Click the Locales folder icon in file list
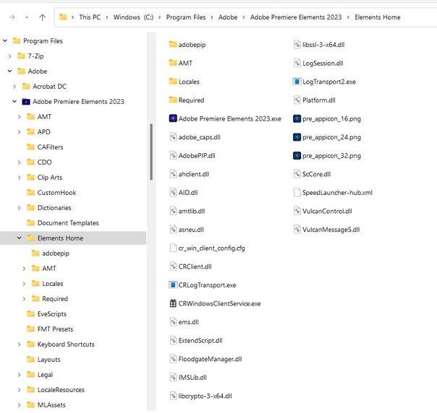The width and height of the screenshot is (437, 413). 173,81
